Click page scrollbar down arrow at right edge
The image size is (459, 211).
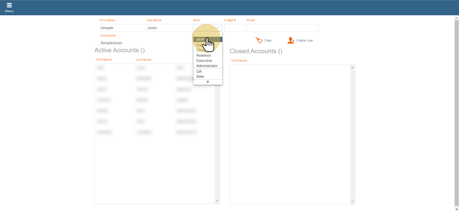pyautogui.click(x=456, y=208)
